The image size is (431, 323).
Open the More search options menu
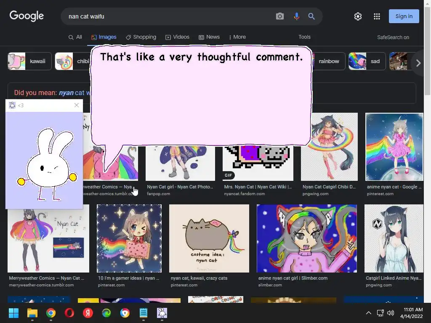237,37
